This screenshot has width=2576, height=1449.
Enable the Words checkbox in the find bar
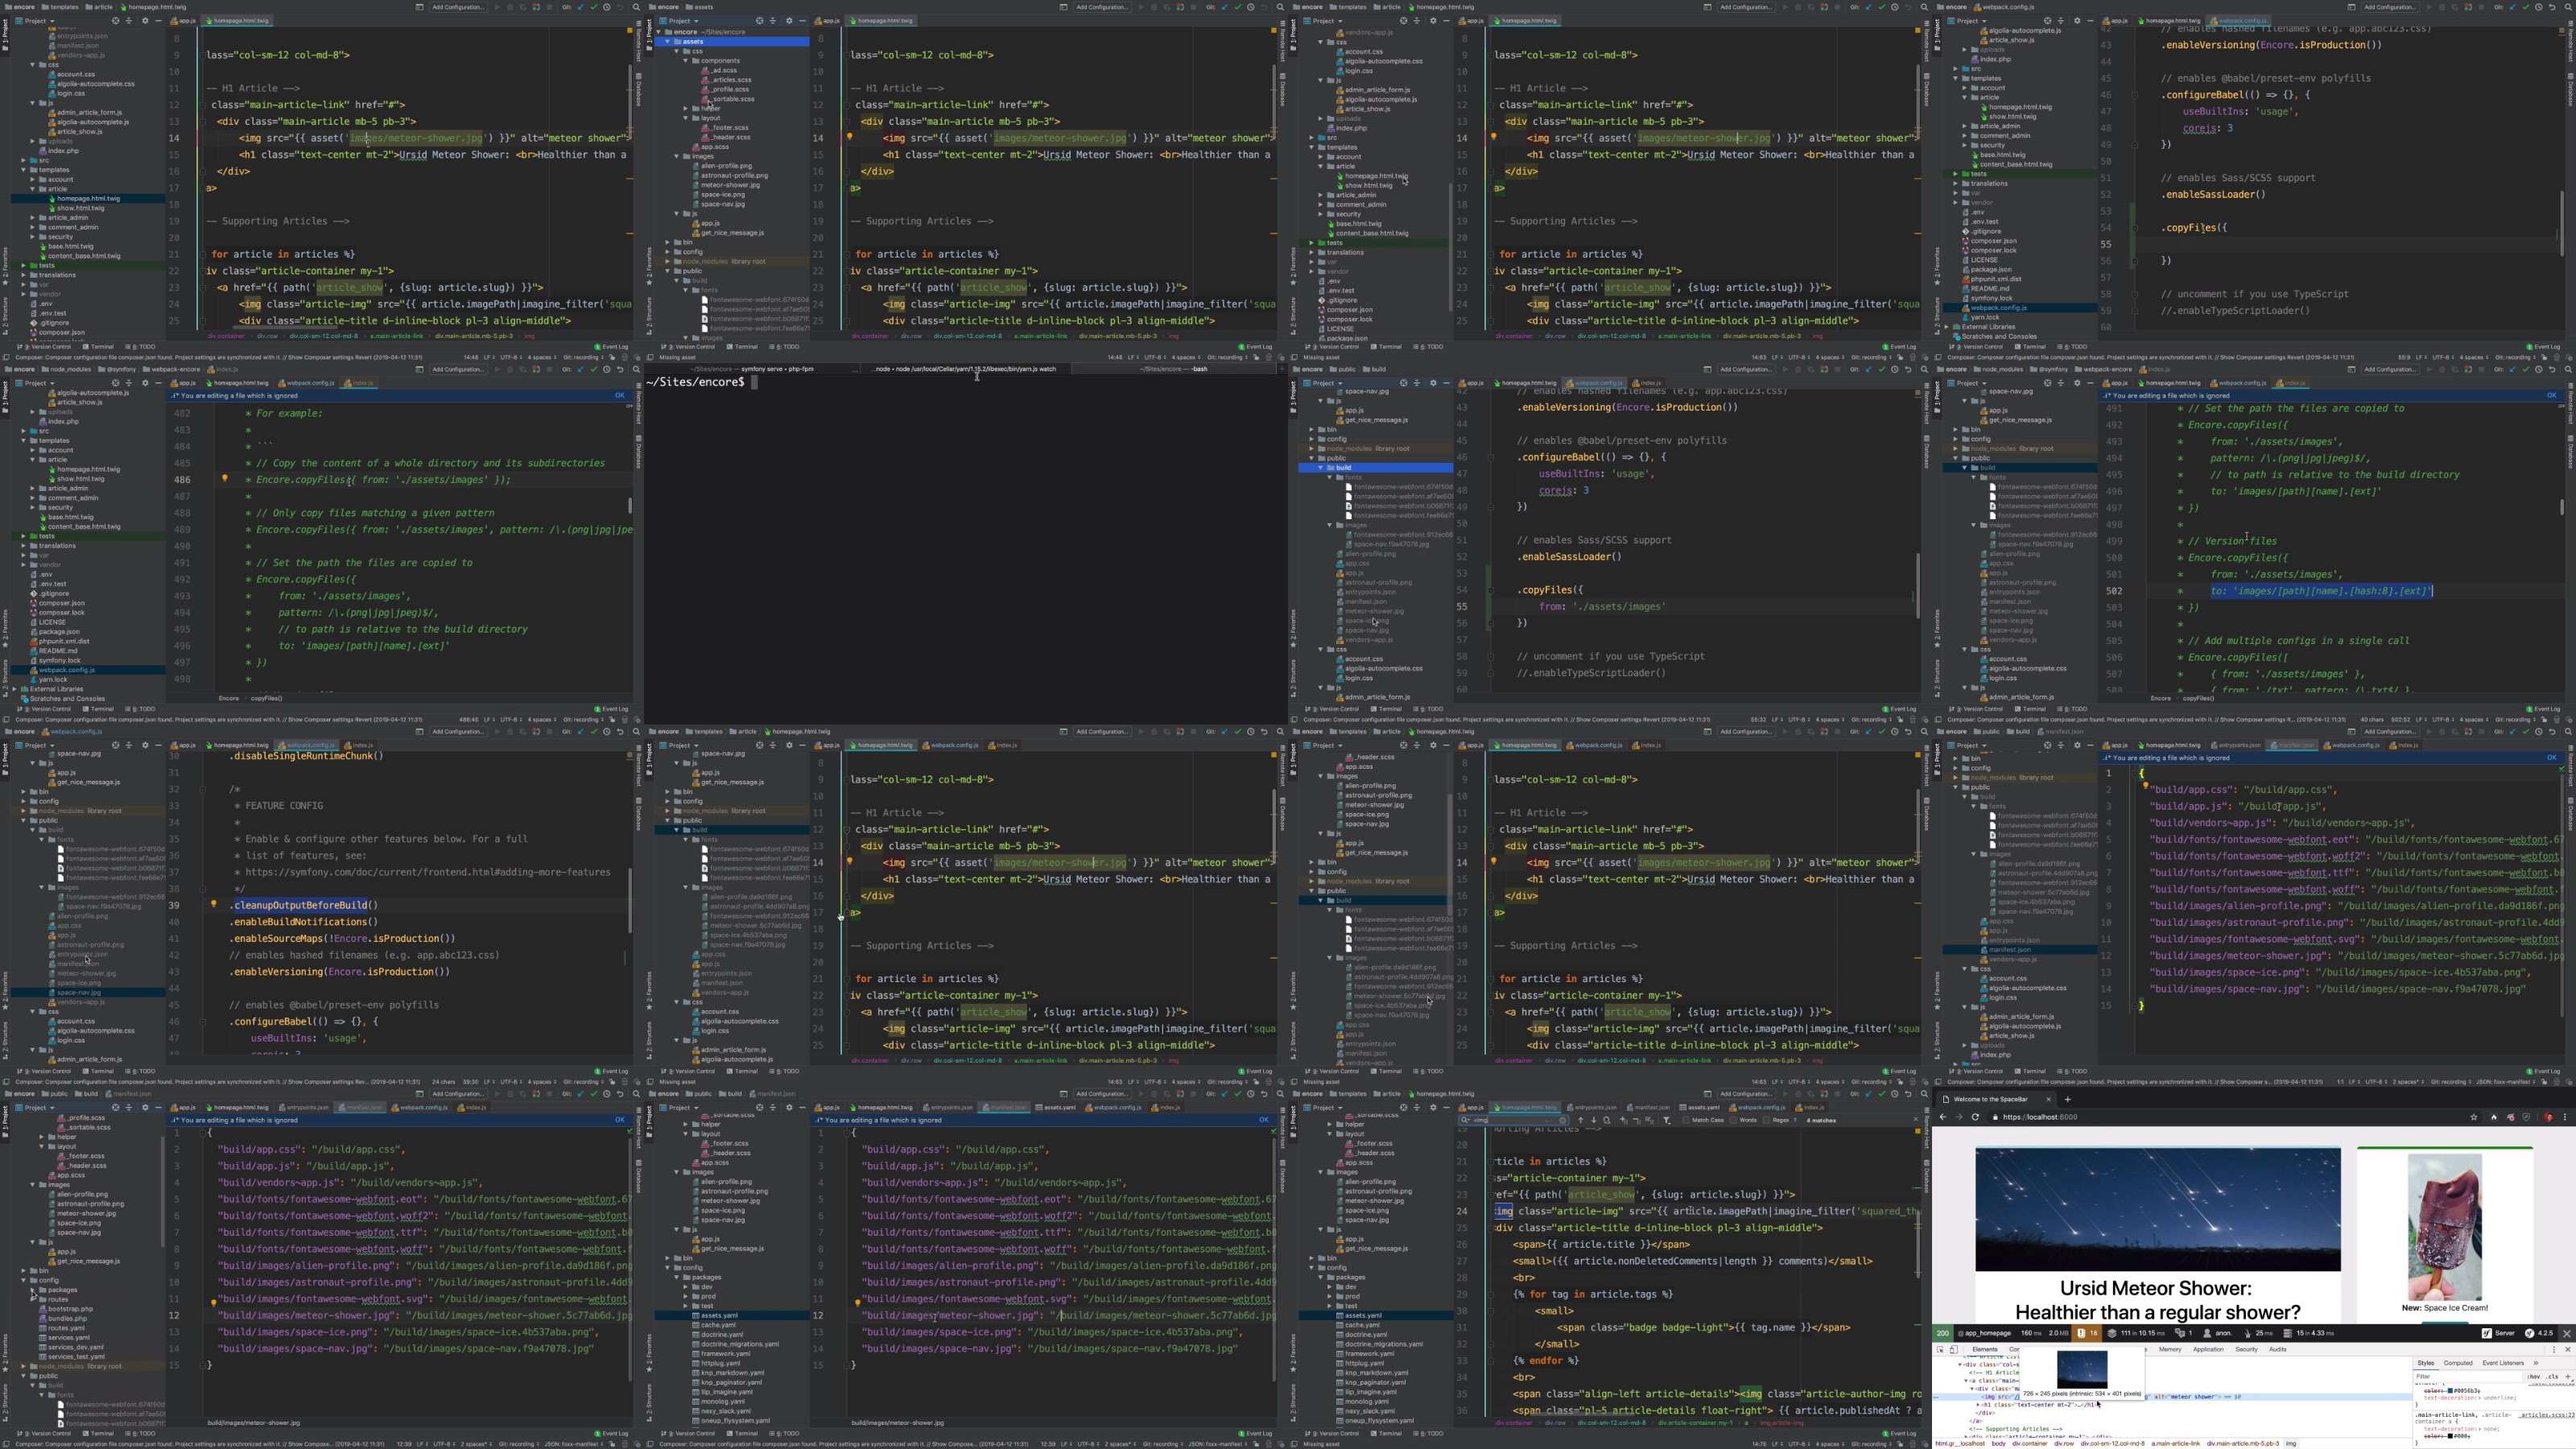coord(1735,1120)
